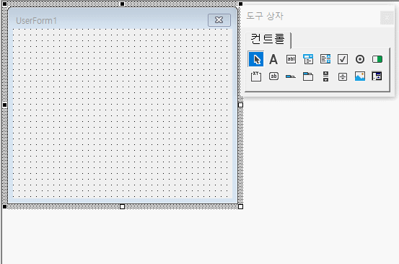Screen dimensions: 399x264
Task: Click the bottom-middle white sizing handle
Action: coord(123,206)
